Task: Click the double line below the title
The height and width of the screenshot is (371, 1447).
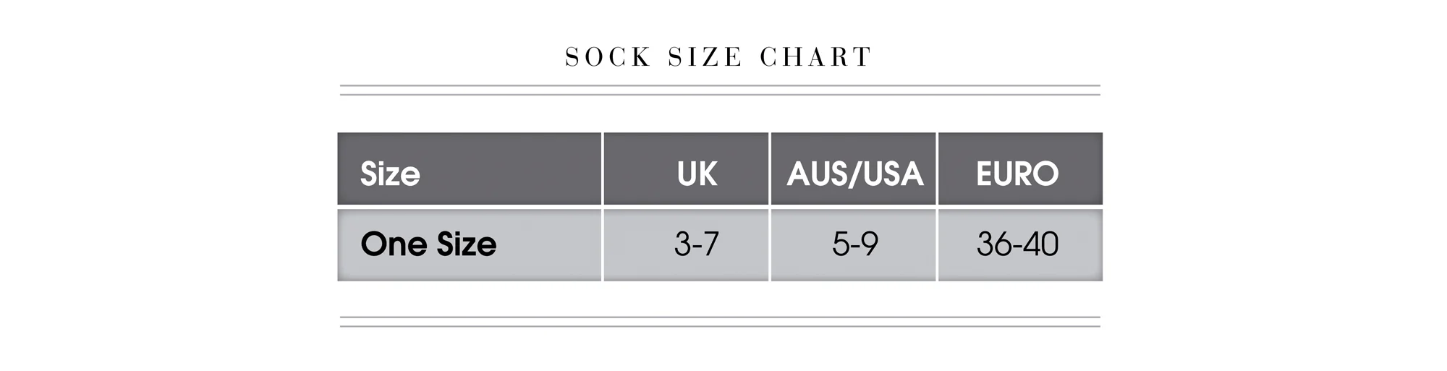Action: click(720, 90)
